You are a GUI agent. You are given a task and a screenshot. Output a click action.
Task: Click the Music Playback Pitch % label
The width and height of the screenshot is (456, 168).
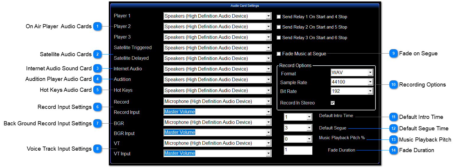point(342,138)
